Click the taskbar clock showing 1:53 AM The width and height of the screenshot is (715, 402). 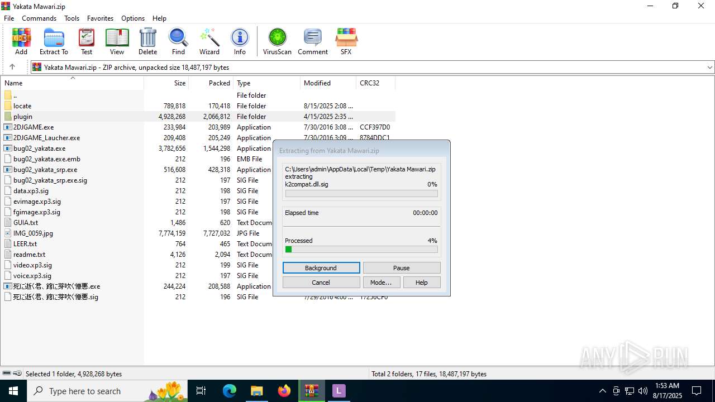[666, 391]
